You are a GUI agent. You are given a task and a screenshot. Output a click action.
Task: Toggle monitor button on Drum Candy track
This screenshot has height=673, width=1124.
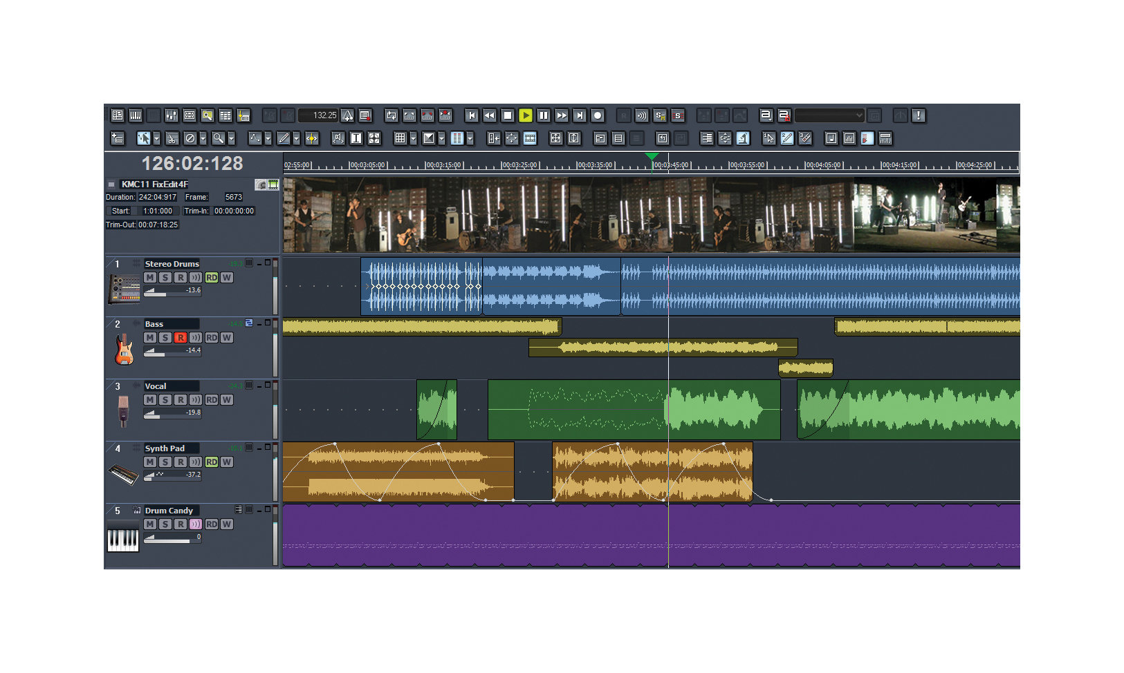196,524
